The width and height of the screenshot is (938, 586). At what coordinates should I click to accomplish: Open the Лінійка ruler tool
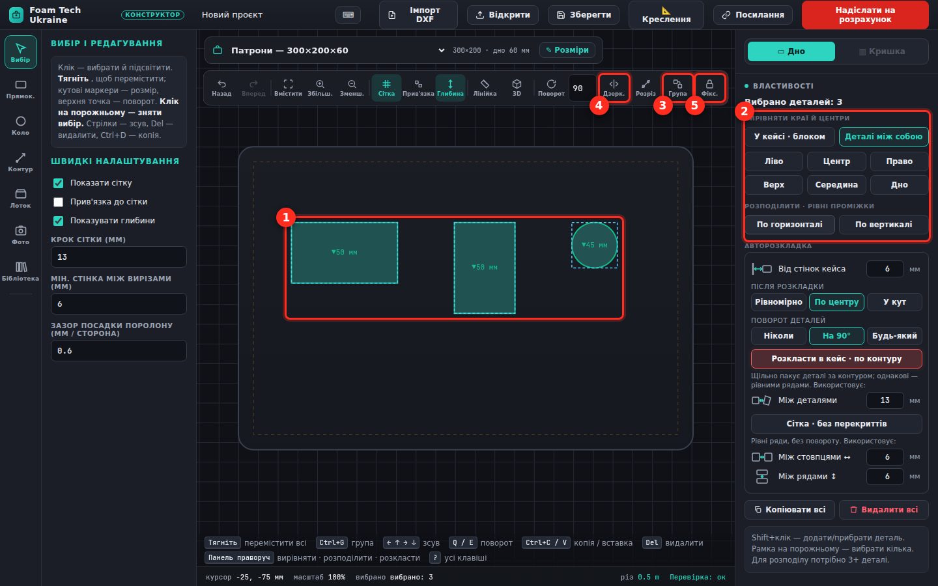pos(485,88)
